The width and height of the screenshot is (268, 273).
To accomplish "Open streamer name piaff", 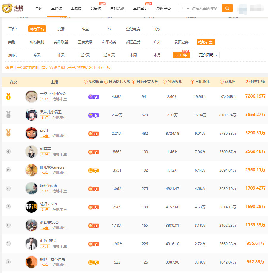I will point(44,130).
